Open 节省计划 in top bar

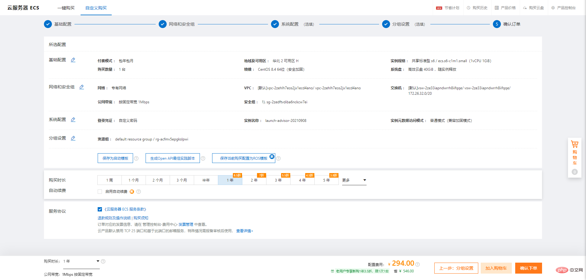click(448, 8)
